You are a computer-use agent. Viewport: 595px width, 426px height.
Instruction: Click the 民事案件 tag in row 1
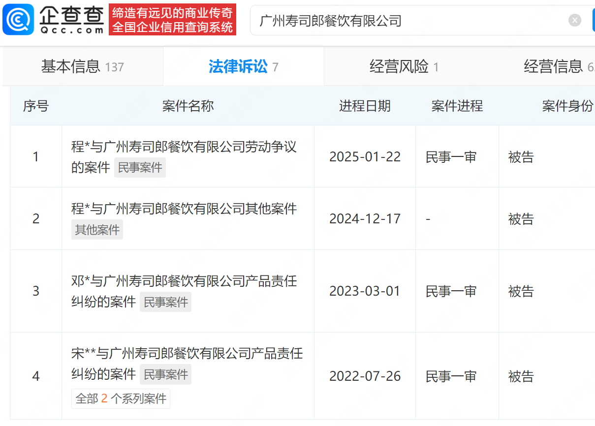click(x=140, y=168)
